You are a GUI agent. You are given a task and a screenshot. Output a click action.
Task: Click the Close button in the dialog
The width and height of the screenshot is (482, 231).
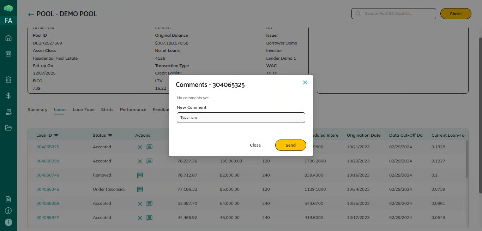pyautogui.click(x=255, y=145)
